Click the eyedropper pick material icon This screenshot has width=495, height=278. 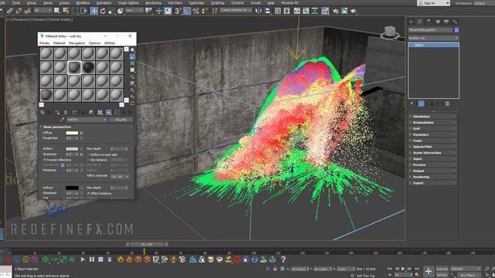pos(62,120)
